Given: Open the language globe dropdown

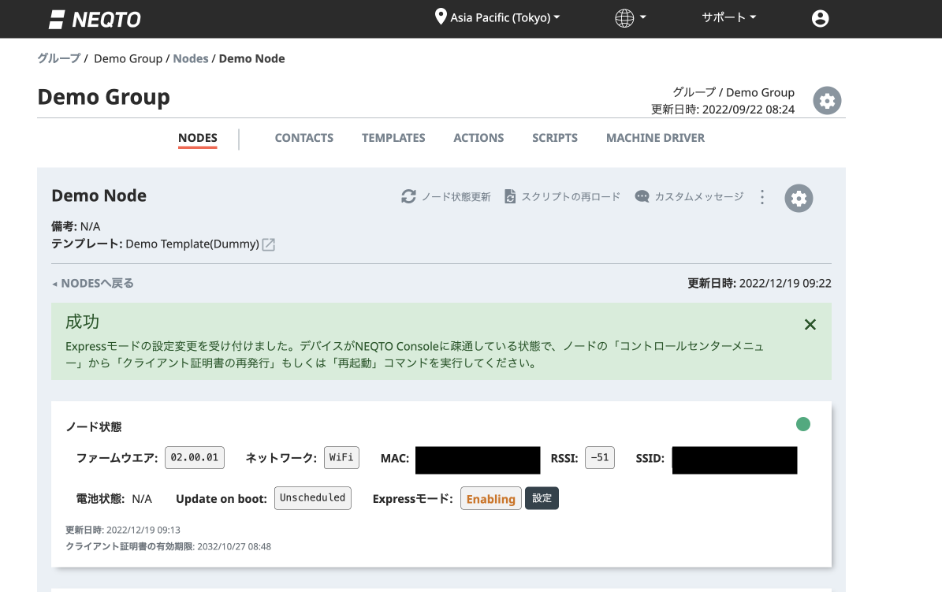Looking at the screenshot, I should (x=630, y=17).
